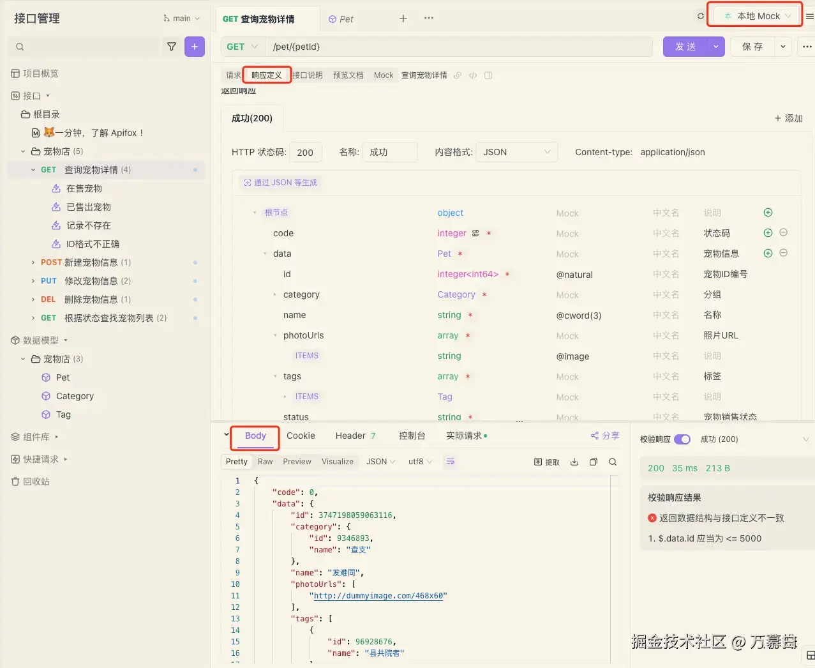Collapse the 宠物店 (5) folder

(x=23, y=151)
